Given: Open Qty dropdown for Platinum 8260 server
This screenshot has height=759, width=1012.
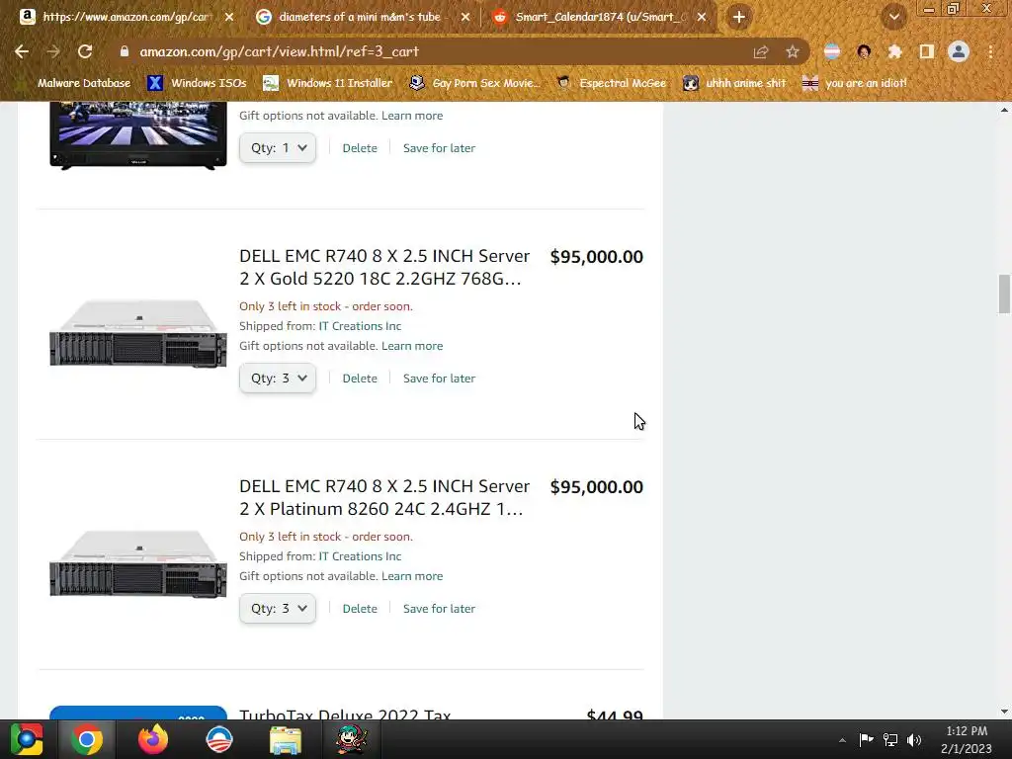Looking at the screenshot, I should [278, 609].
